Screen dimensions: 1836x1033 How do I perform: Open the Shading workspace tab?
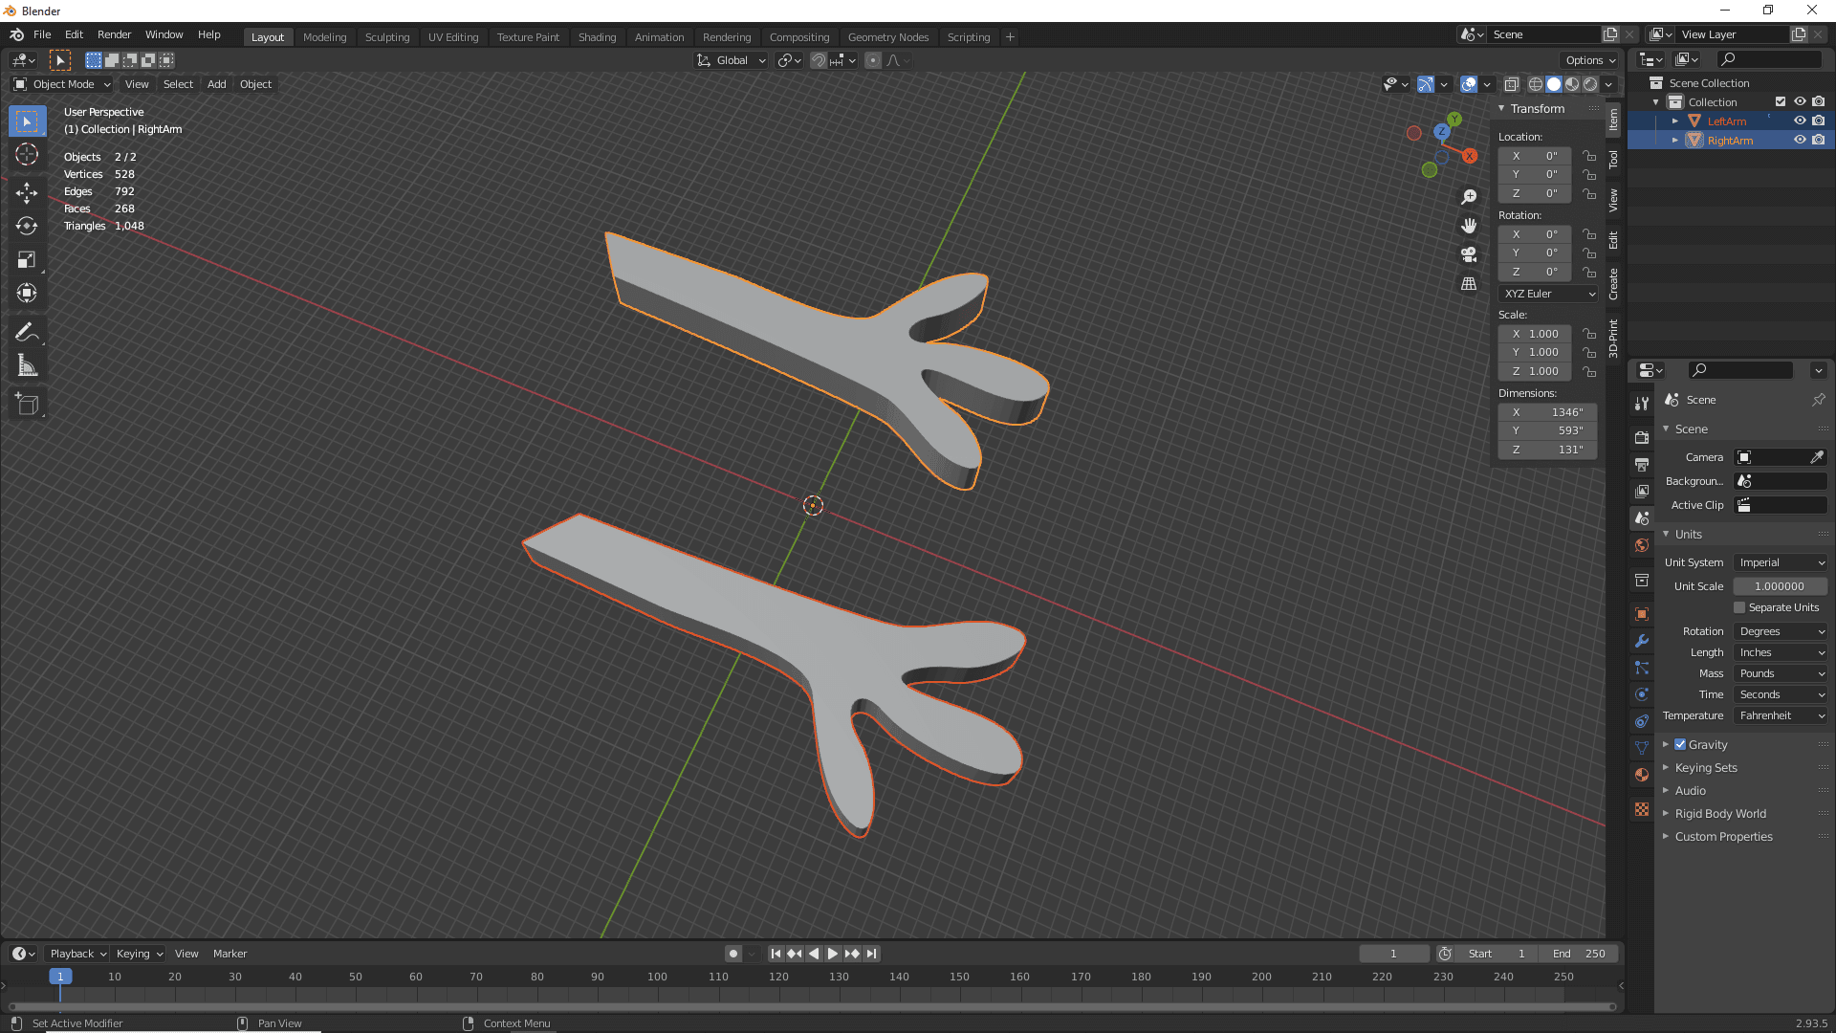click(x=595, y=36)
